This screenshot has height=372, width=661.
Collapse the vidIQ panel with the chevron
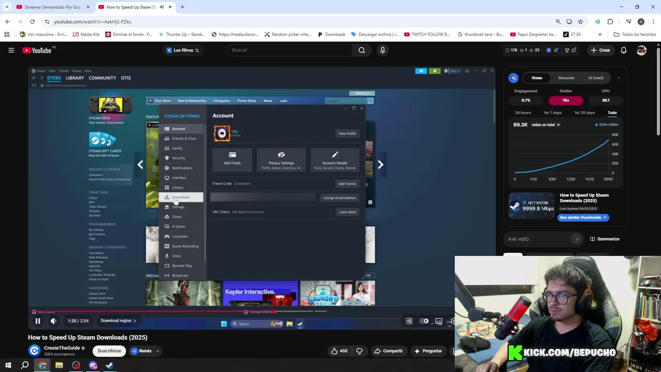click(x=619, y=78)
